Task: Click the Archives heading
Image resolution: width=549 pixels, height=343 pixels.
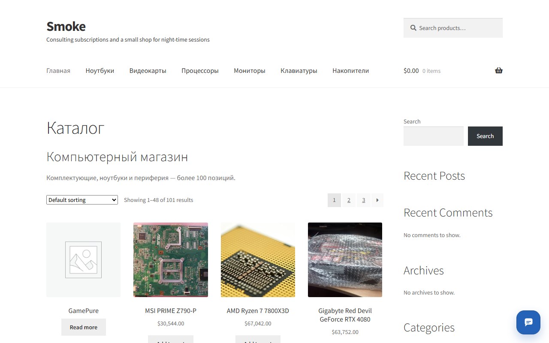Action: (x=424, y=271)
